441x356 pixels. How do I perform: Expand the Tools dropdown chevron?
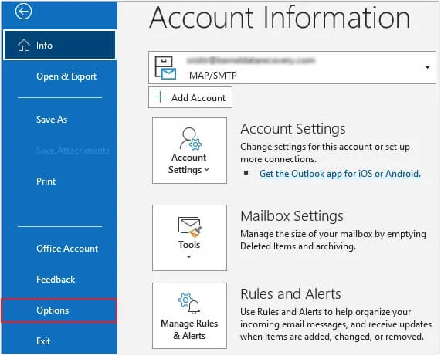[189, 256]
